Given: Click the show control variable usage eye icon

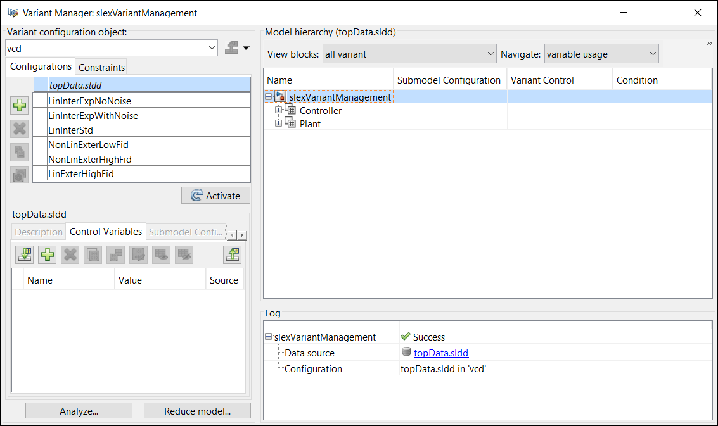Looking at the screenshot, I should [x=162, y=254].
